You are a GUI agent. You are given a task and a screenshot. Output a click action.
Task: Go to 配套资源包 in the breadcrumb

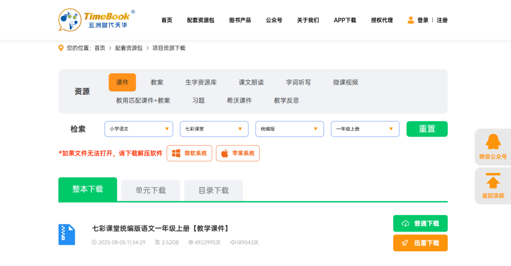129,48
